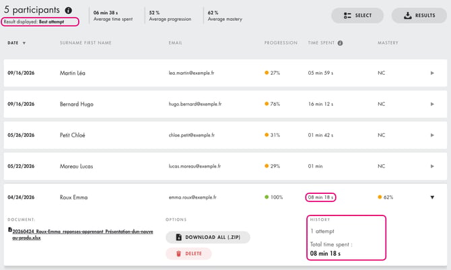Click the red Delete button
The image size is (451, 270).
point(188,254)
